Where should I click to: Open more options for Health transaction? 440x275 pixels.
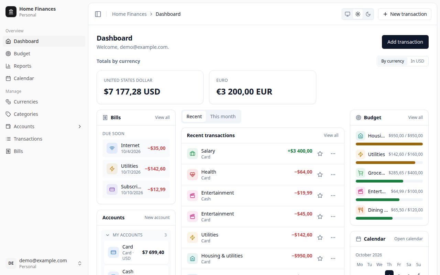tap(333, 175)
